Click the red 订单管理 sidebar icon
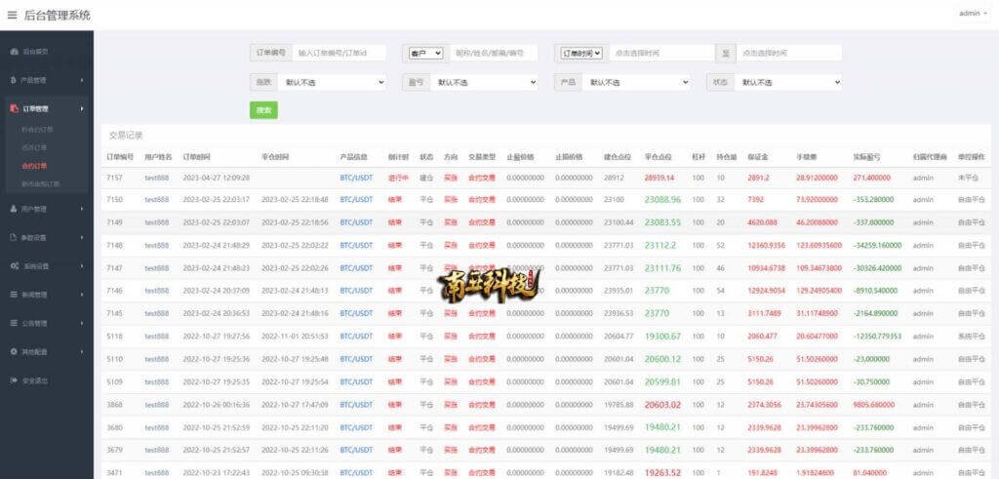 click(14, 109)
